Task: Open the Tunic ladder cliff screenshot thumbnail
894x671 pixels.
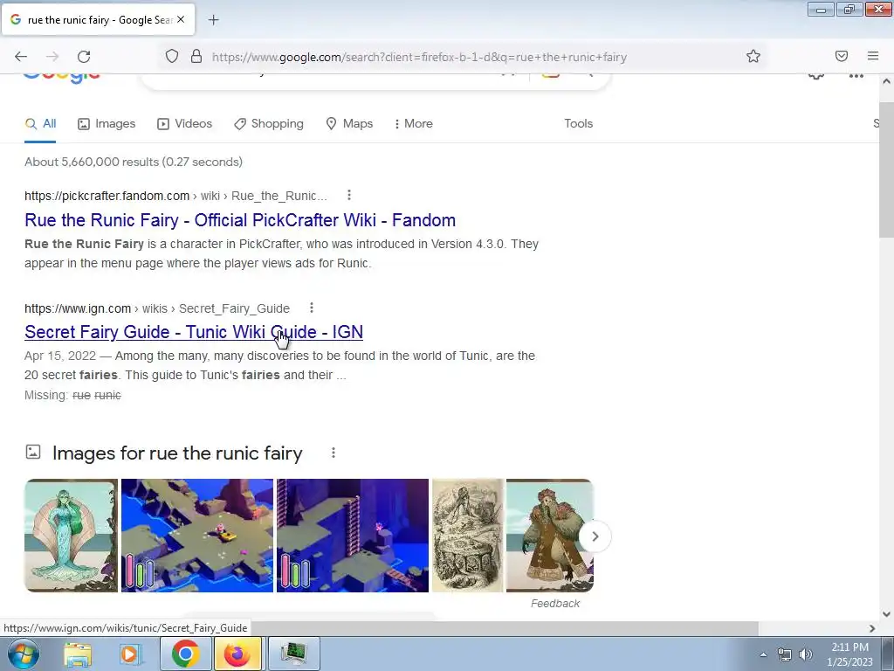Action: [353, 536]
